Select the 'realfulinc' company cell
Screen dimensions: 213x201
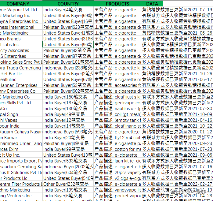click(21, 80)
